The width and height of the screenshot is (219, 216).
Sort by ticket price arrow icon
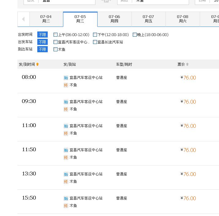point(187,64)
